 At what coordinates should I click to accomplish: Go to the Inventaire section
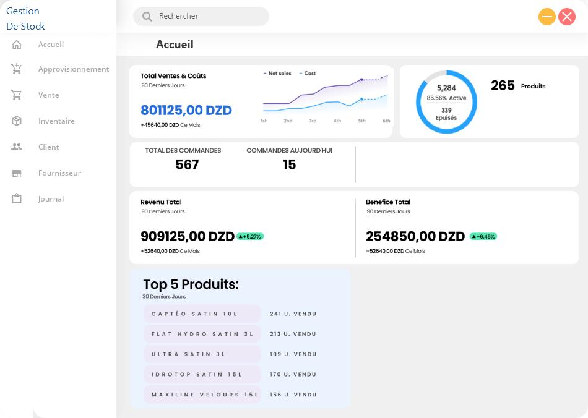click(56, 121)
